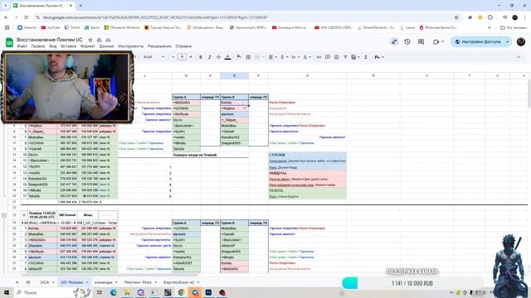Open version history clock icon

coord(407,41)
